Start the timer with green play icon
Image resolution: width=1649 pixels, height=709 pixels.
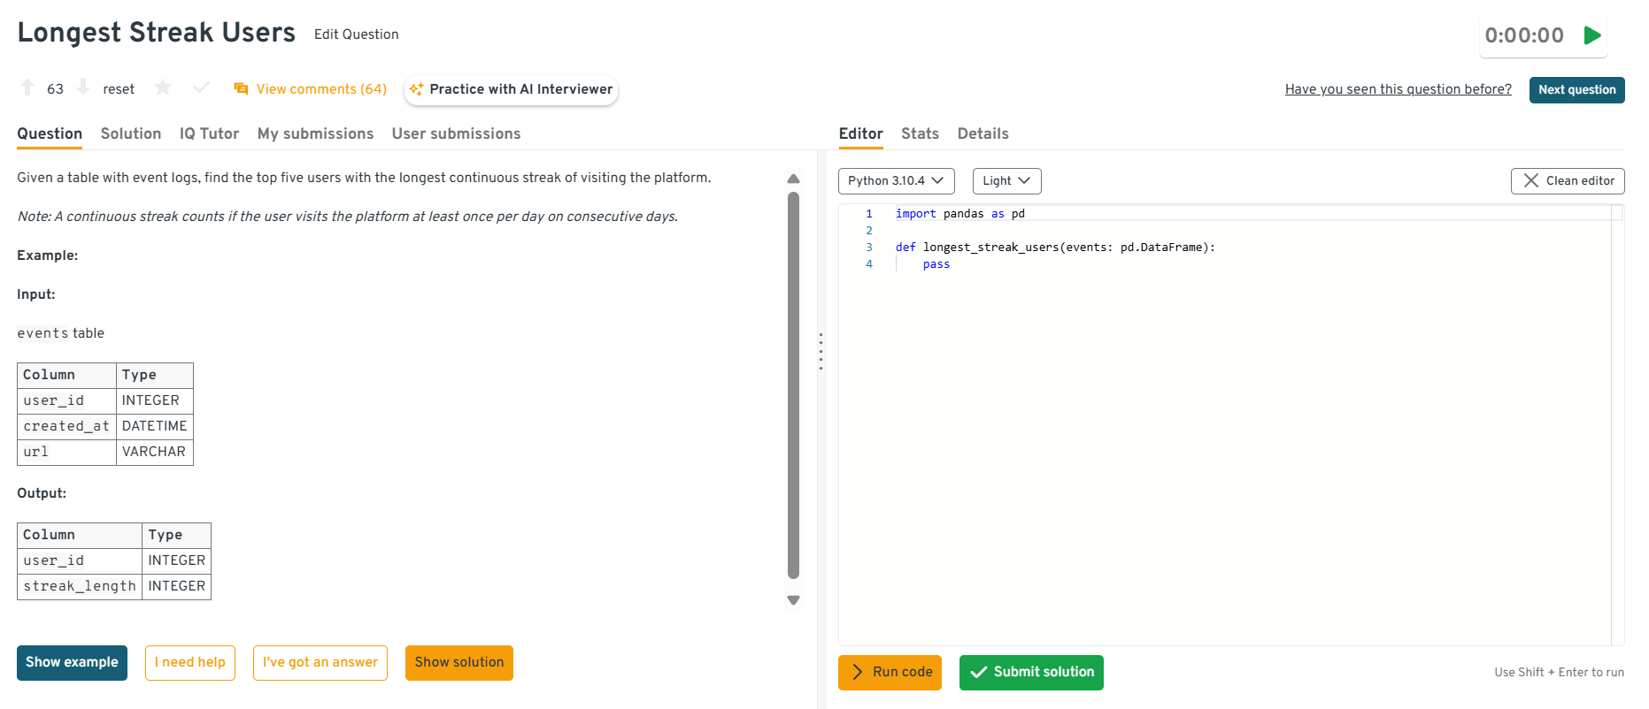pos(1592,35)
